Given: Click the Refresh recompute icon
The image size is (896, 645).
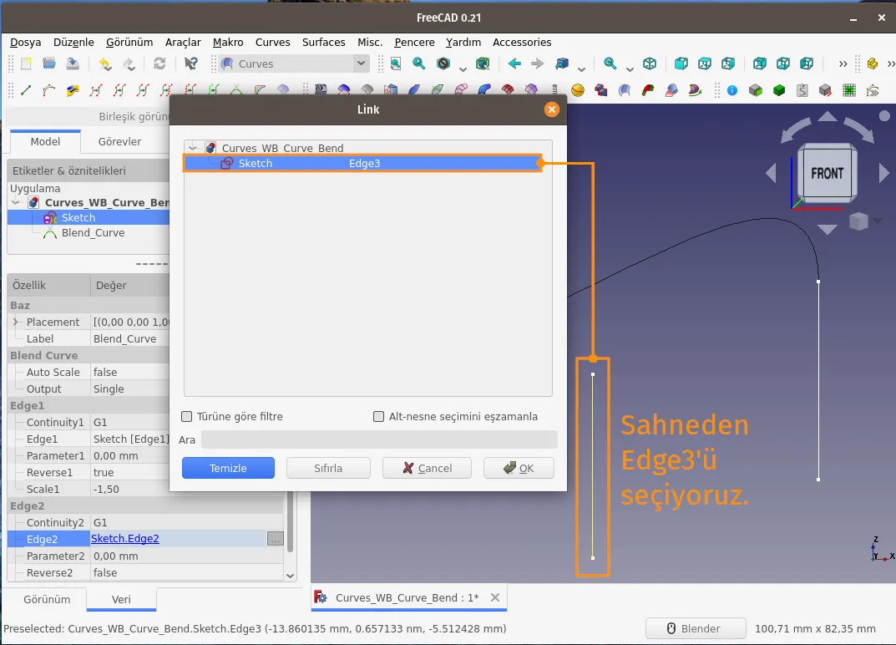Looking at the screenshot, I should click(x=159, y=63).
